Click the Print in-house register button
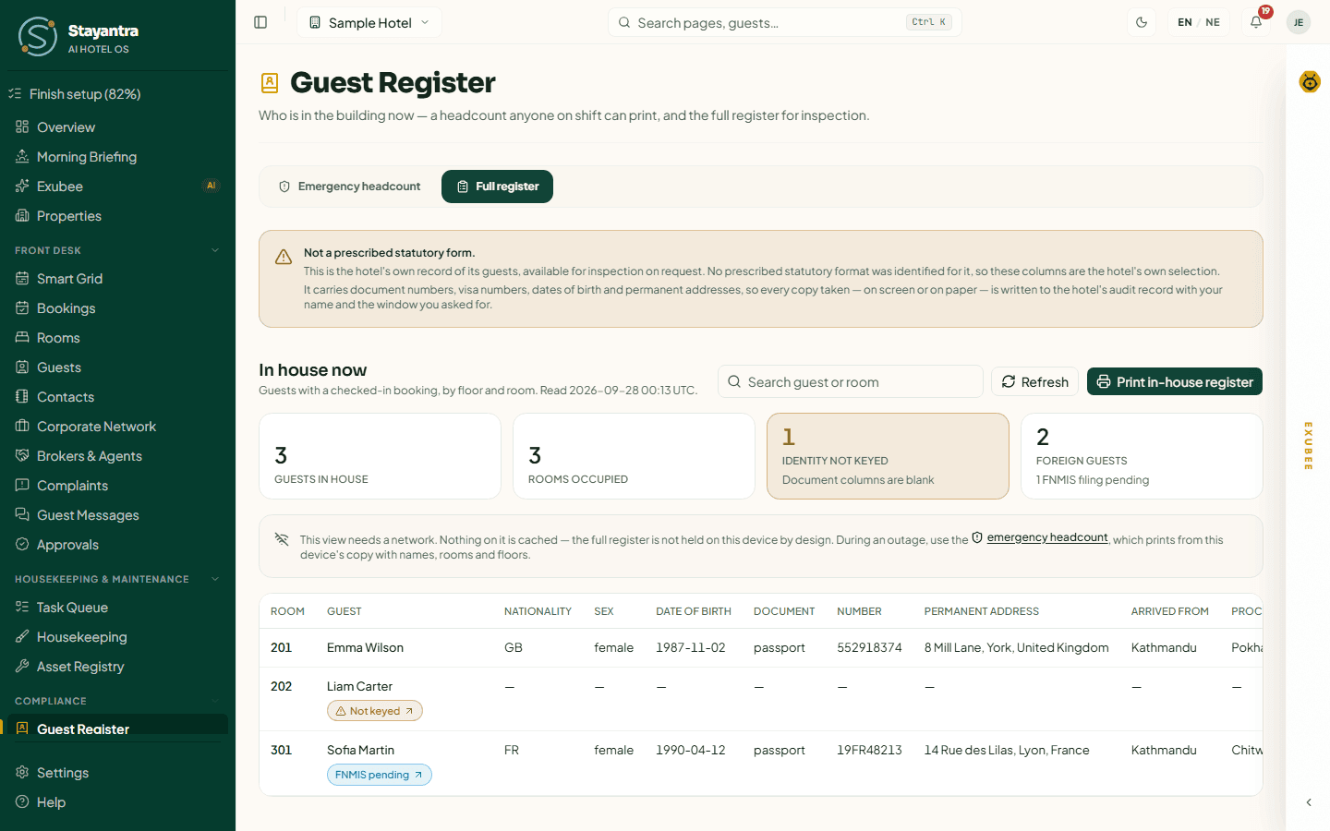The width and height of the screenshot is (1330, 831). (1175, 381)
